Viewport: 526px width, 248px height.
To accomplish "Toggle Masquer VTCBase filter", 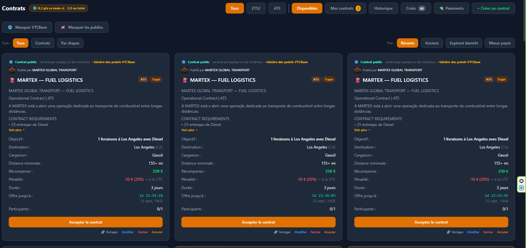I will coord(27,27).
